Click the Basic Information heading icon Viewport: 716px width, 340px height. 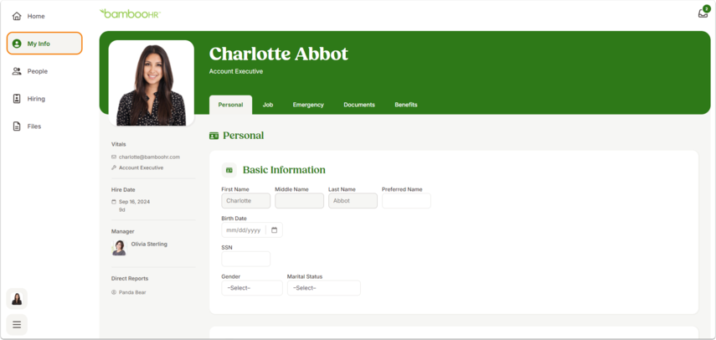pyautogui.click(x=229, y=170)
